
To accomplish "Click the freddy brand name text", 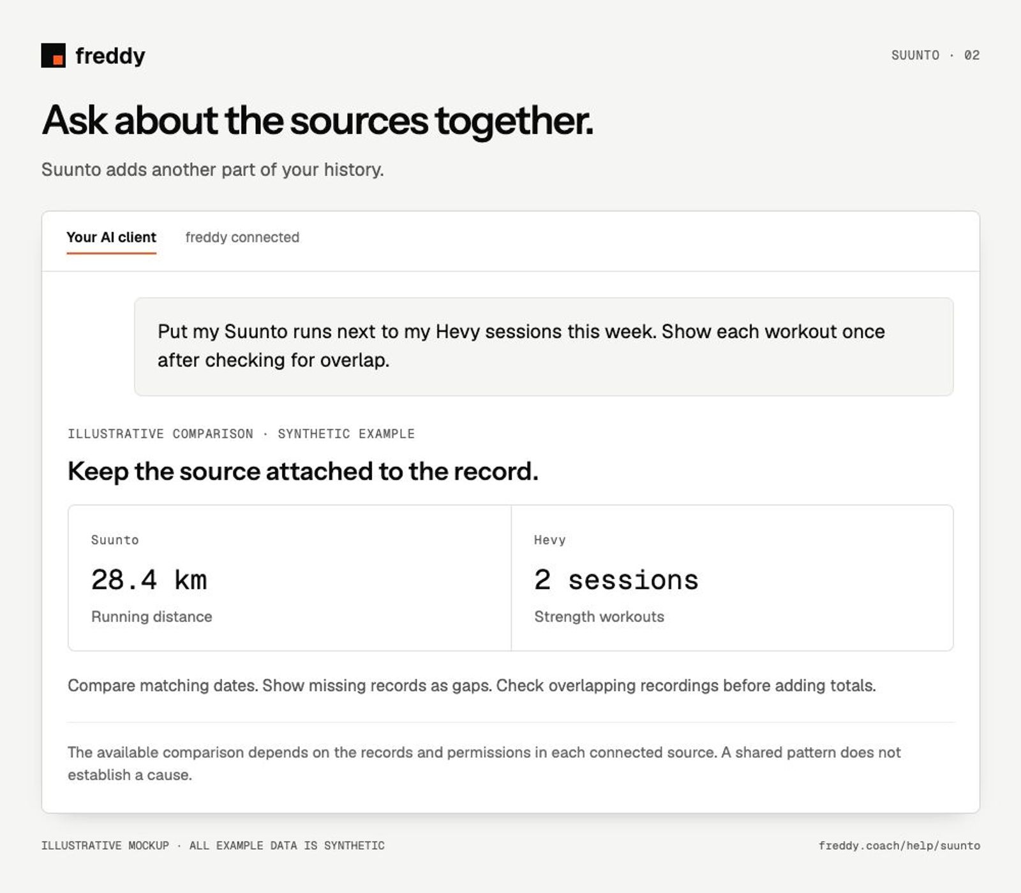I will click(110, 56).
